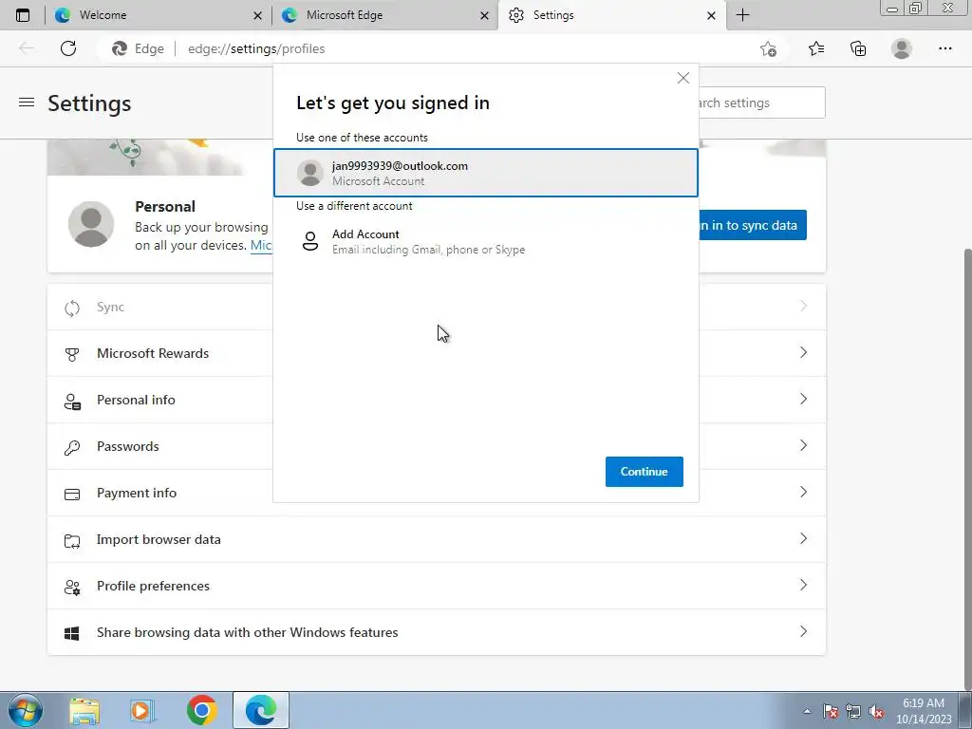The width and height of the screenshot is (972, 729).
Task: Open Personal info settings row
Action: point(437,400)
